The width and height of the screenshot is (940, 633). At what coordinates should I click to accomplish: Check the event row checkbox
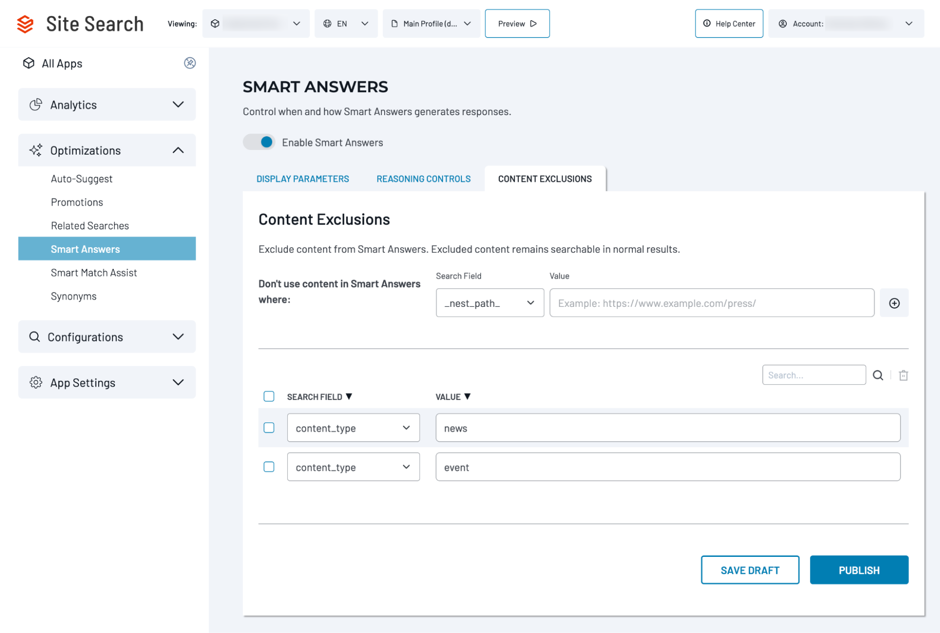click(x=269, y=467)
